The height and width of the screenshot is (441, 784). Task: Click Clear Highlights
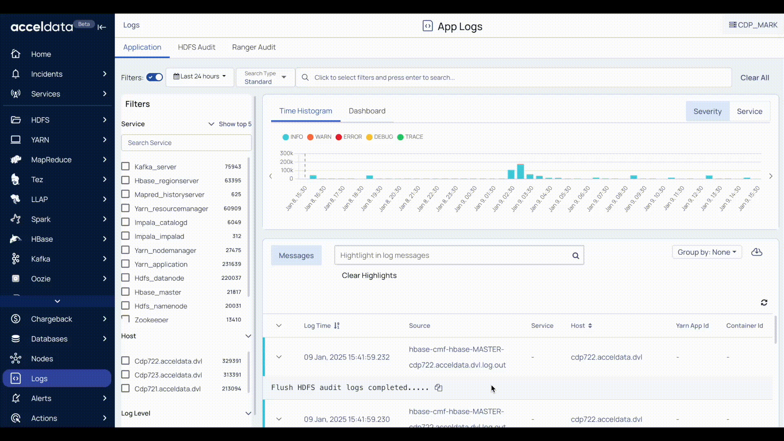click(x=369, y=276)
